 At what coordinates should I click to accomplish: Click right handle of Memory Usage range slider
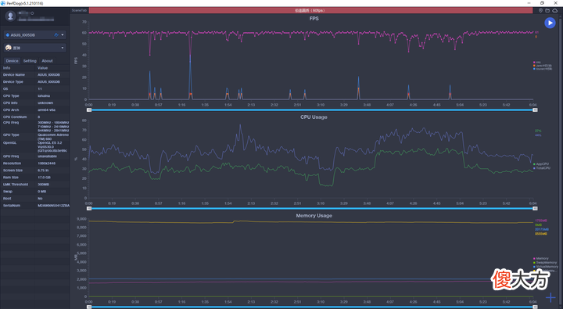pyautogui.click(x=535, y=307)
